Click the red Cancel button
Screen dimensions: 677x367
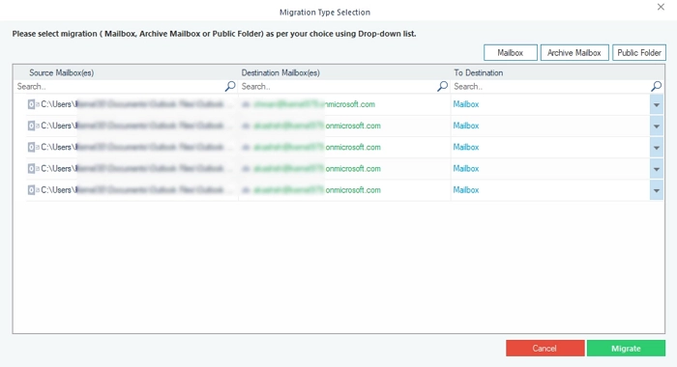545,348
